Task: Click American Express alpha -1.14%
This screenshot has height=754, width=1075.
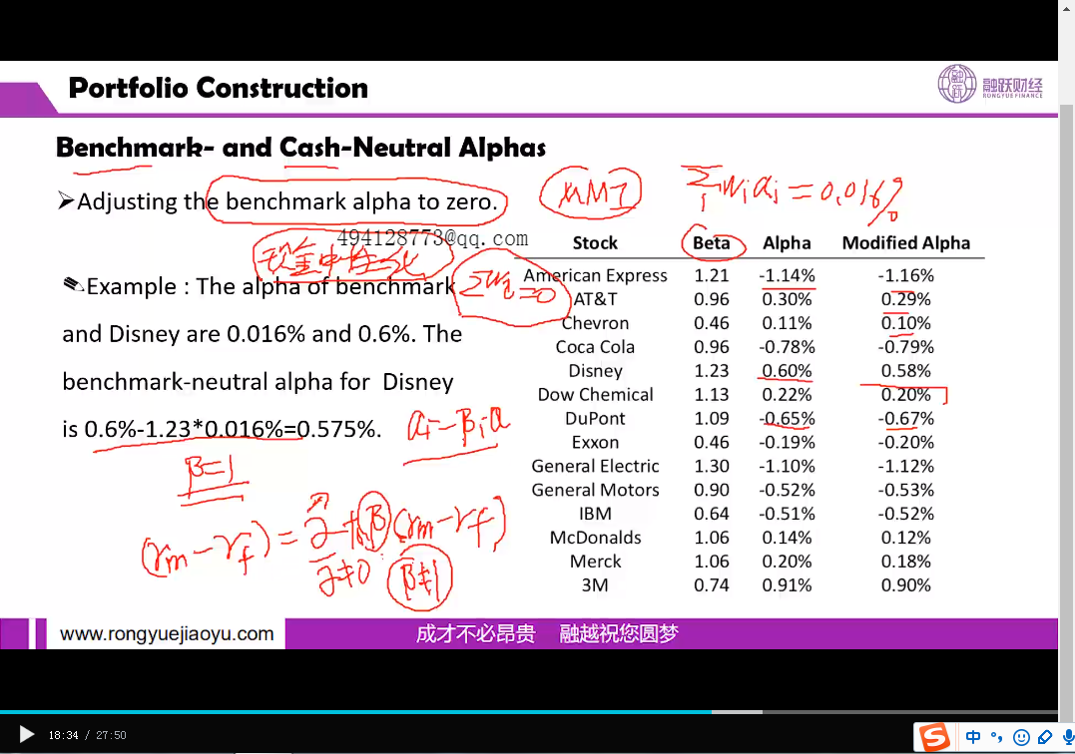Action: 787,275
